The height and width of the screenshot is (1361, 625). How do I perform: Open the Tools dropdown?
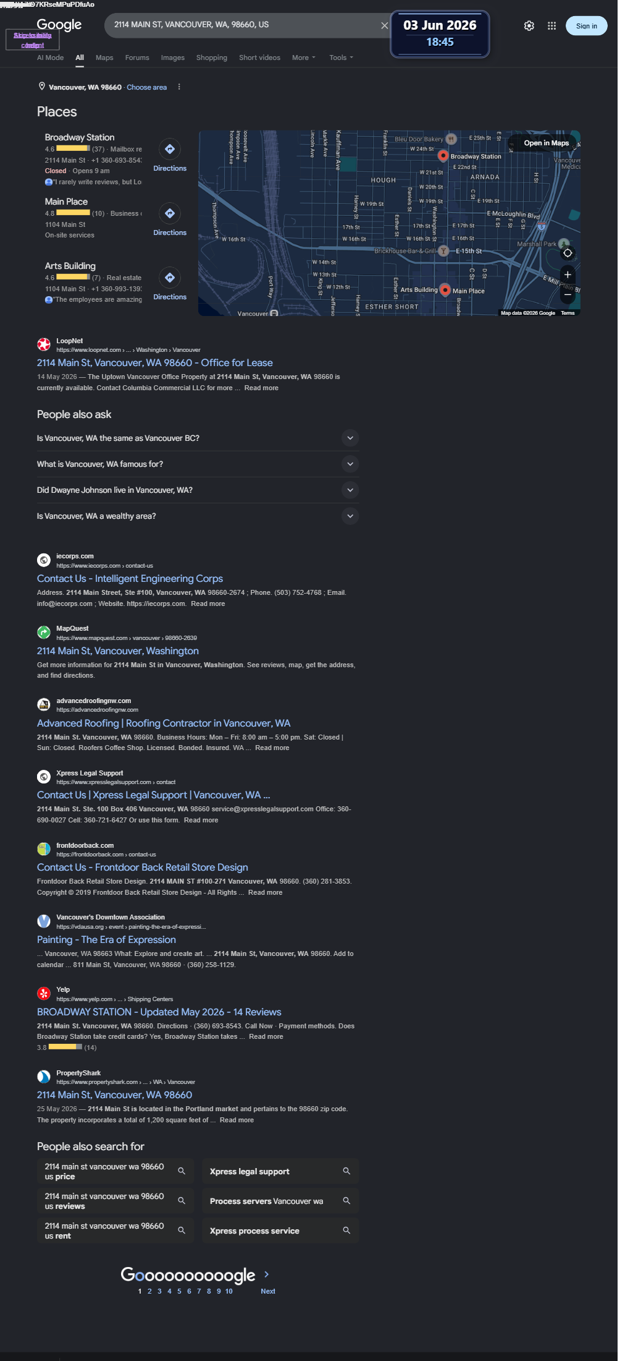tap(341, 58)
